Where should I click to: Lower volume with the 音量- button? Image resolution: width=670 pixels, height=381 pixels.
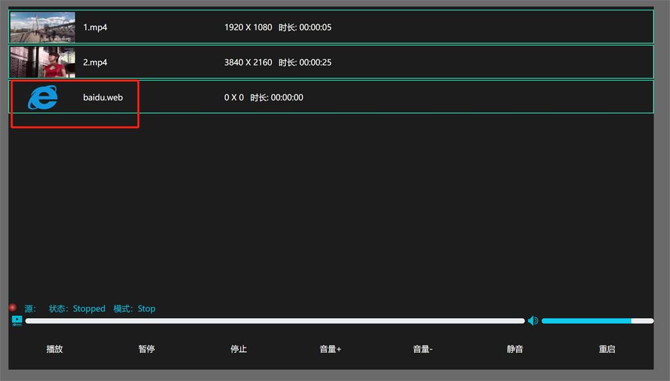point(423,349)
